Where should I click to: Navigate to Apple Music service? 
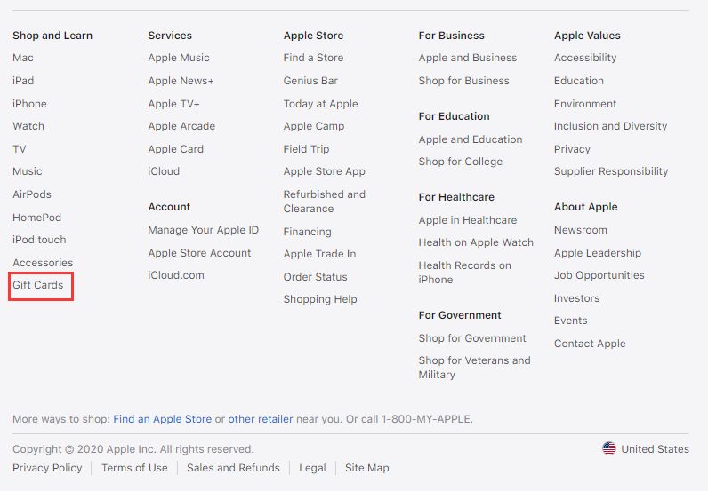(179, 58)
